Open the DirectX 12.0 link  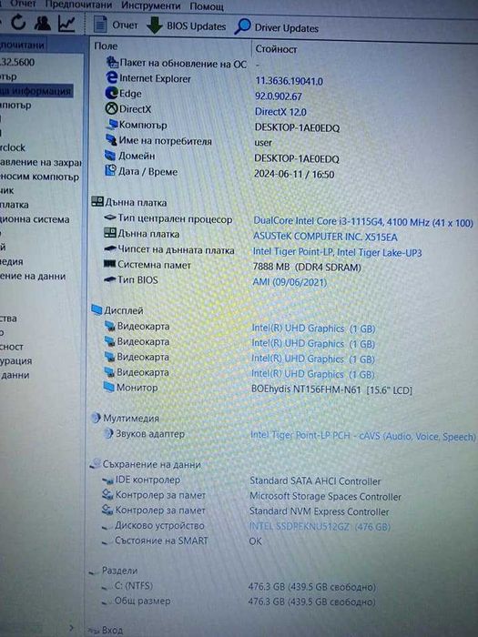pos(280,112)
